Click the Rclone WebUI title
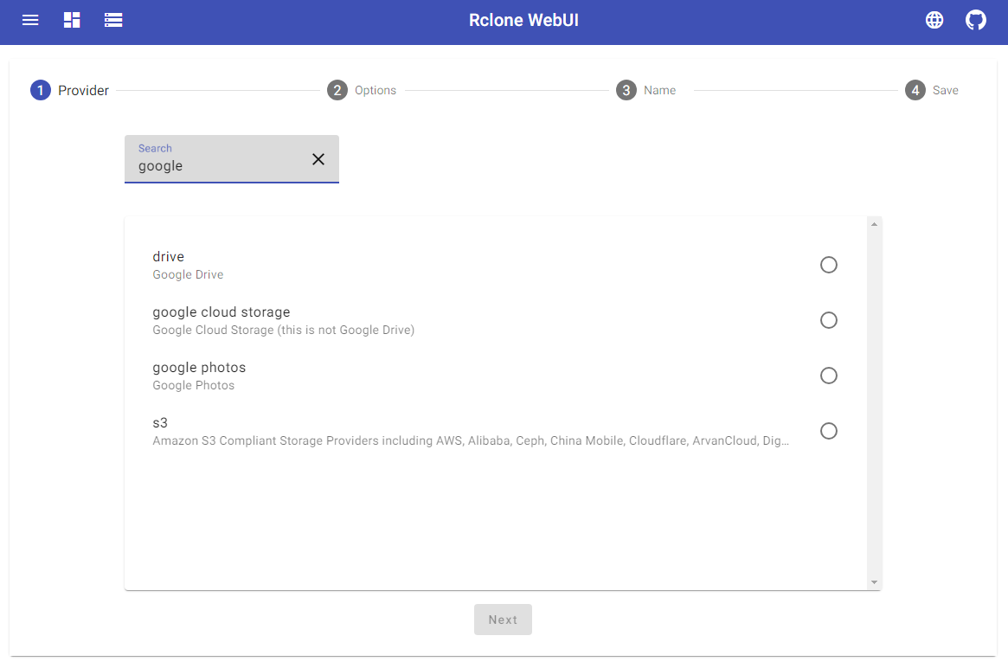This screenshot has width=1008, height=668. coord(524,20)
